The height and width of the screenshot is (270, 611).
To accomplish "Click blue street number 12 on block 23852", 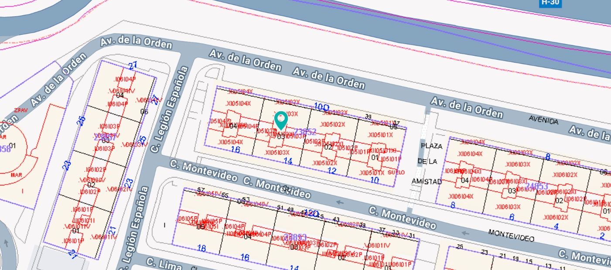I will point(332,171).
